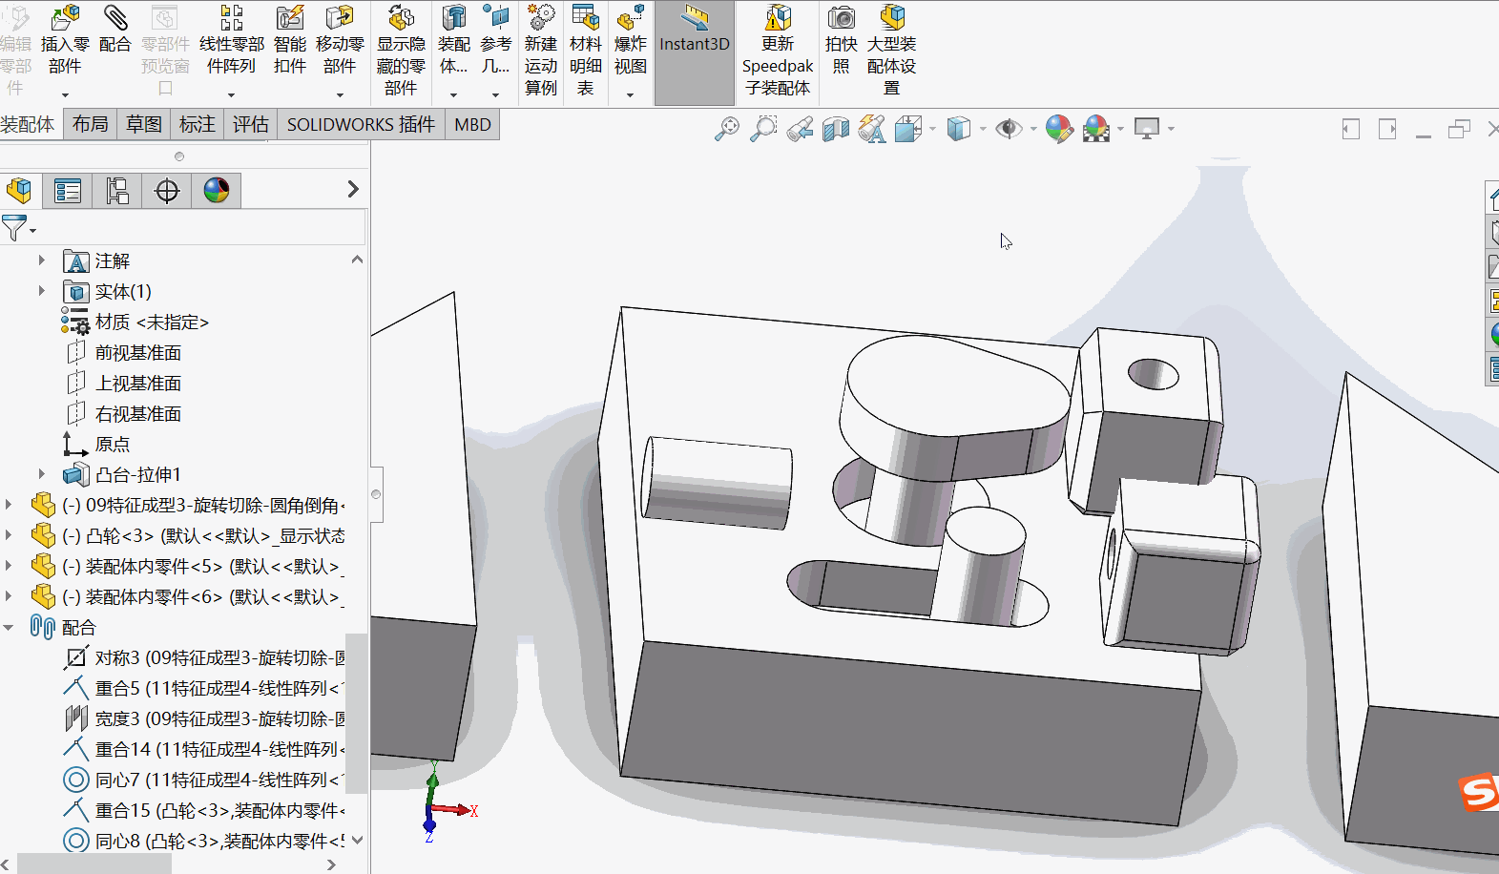Click the feature tree filter funnel

pos(14,228)
